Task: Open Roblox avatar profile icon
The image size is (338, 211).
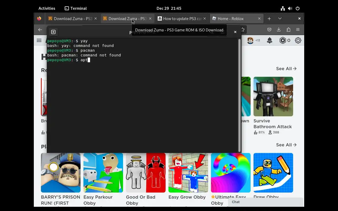Action: point(250,40)
